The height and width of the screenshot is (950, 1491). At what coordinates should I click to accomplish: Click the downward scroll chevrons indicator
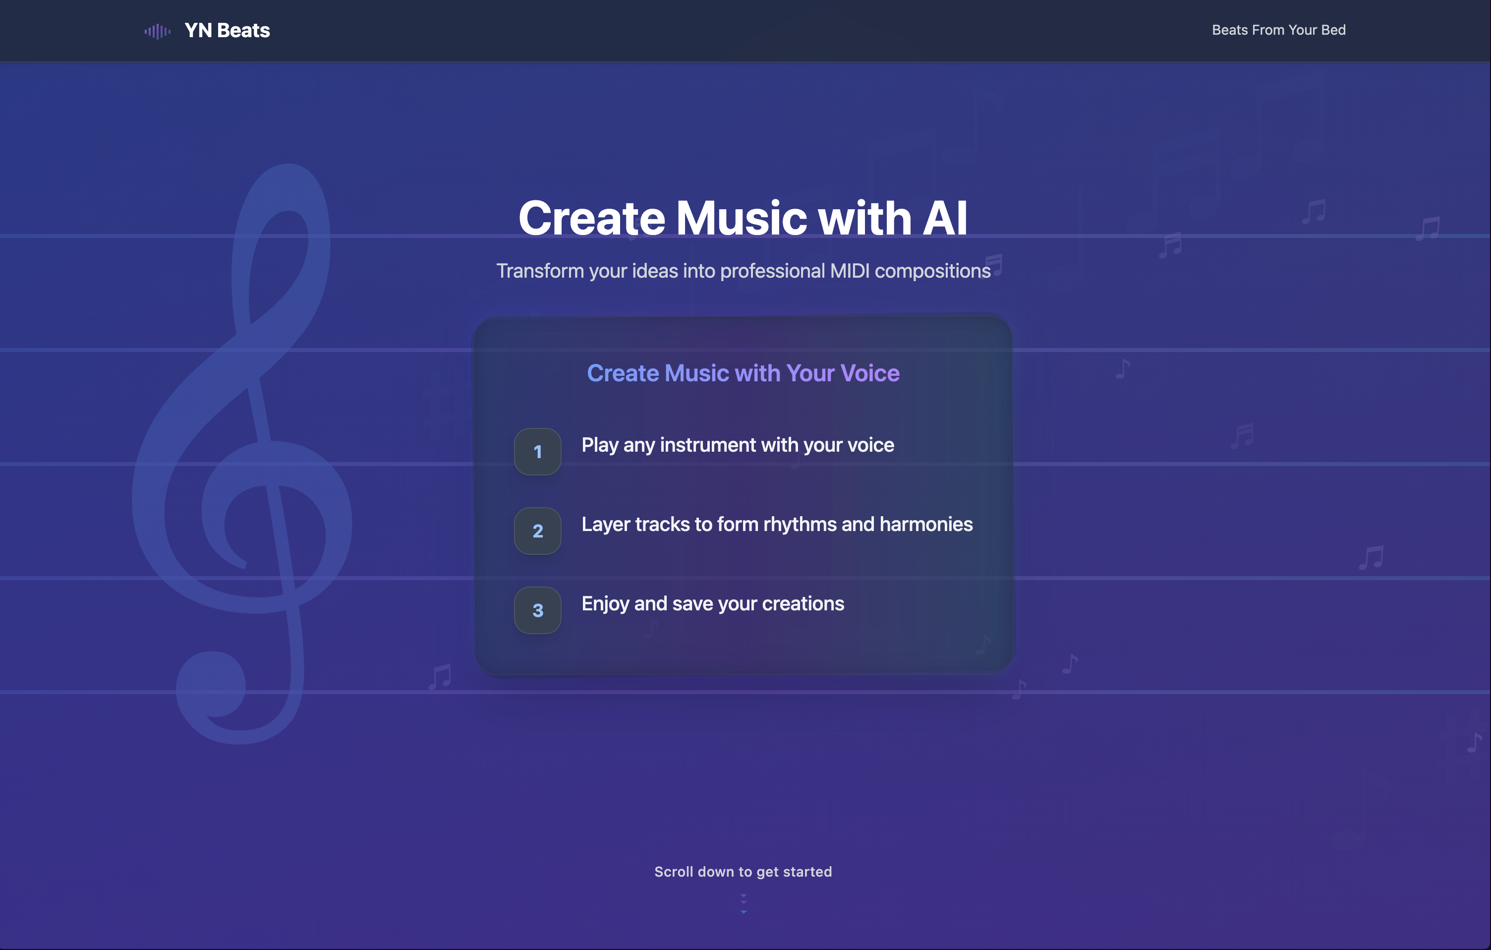point(743,903)
